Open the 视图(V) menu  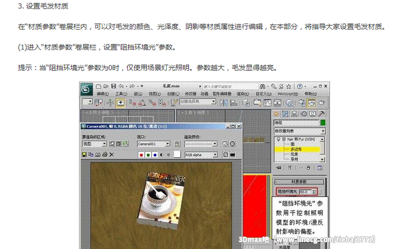pyautogui.click(x=154, y=94)
